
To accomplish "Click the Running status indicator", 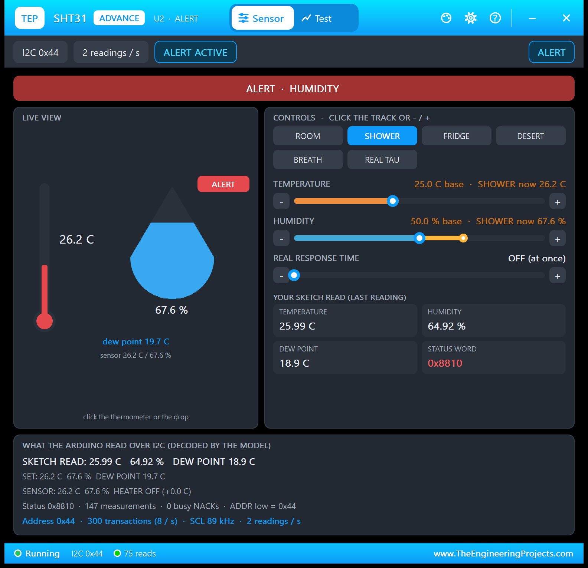I will click(x=37, y=554).
